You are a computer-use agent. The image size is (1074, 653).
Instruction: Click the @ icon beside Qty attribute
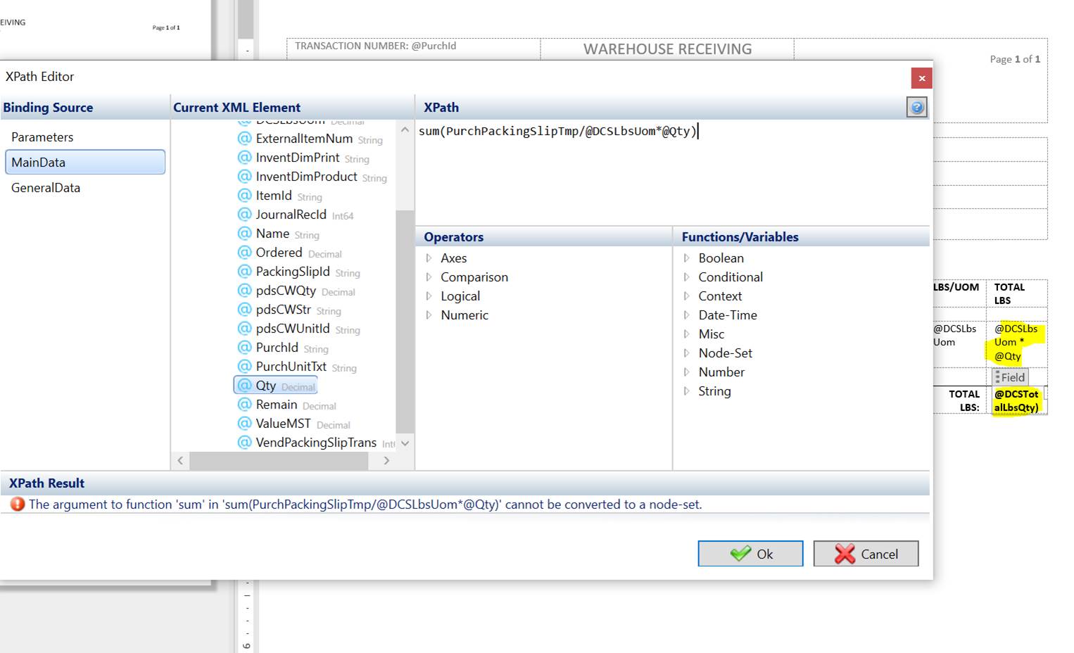(245, 386)
